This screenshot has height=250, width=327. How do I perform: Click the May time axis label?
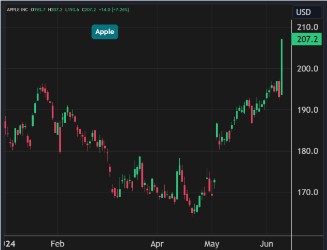(x=211, y=244)
